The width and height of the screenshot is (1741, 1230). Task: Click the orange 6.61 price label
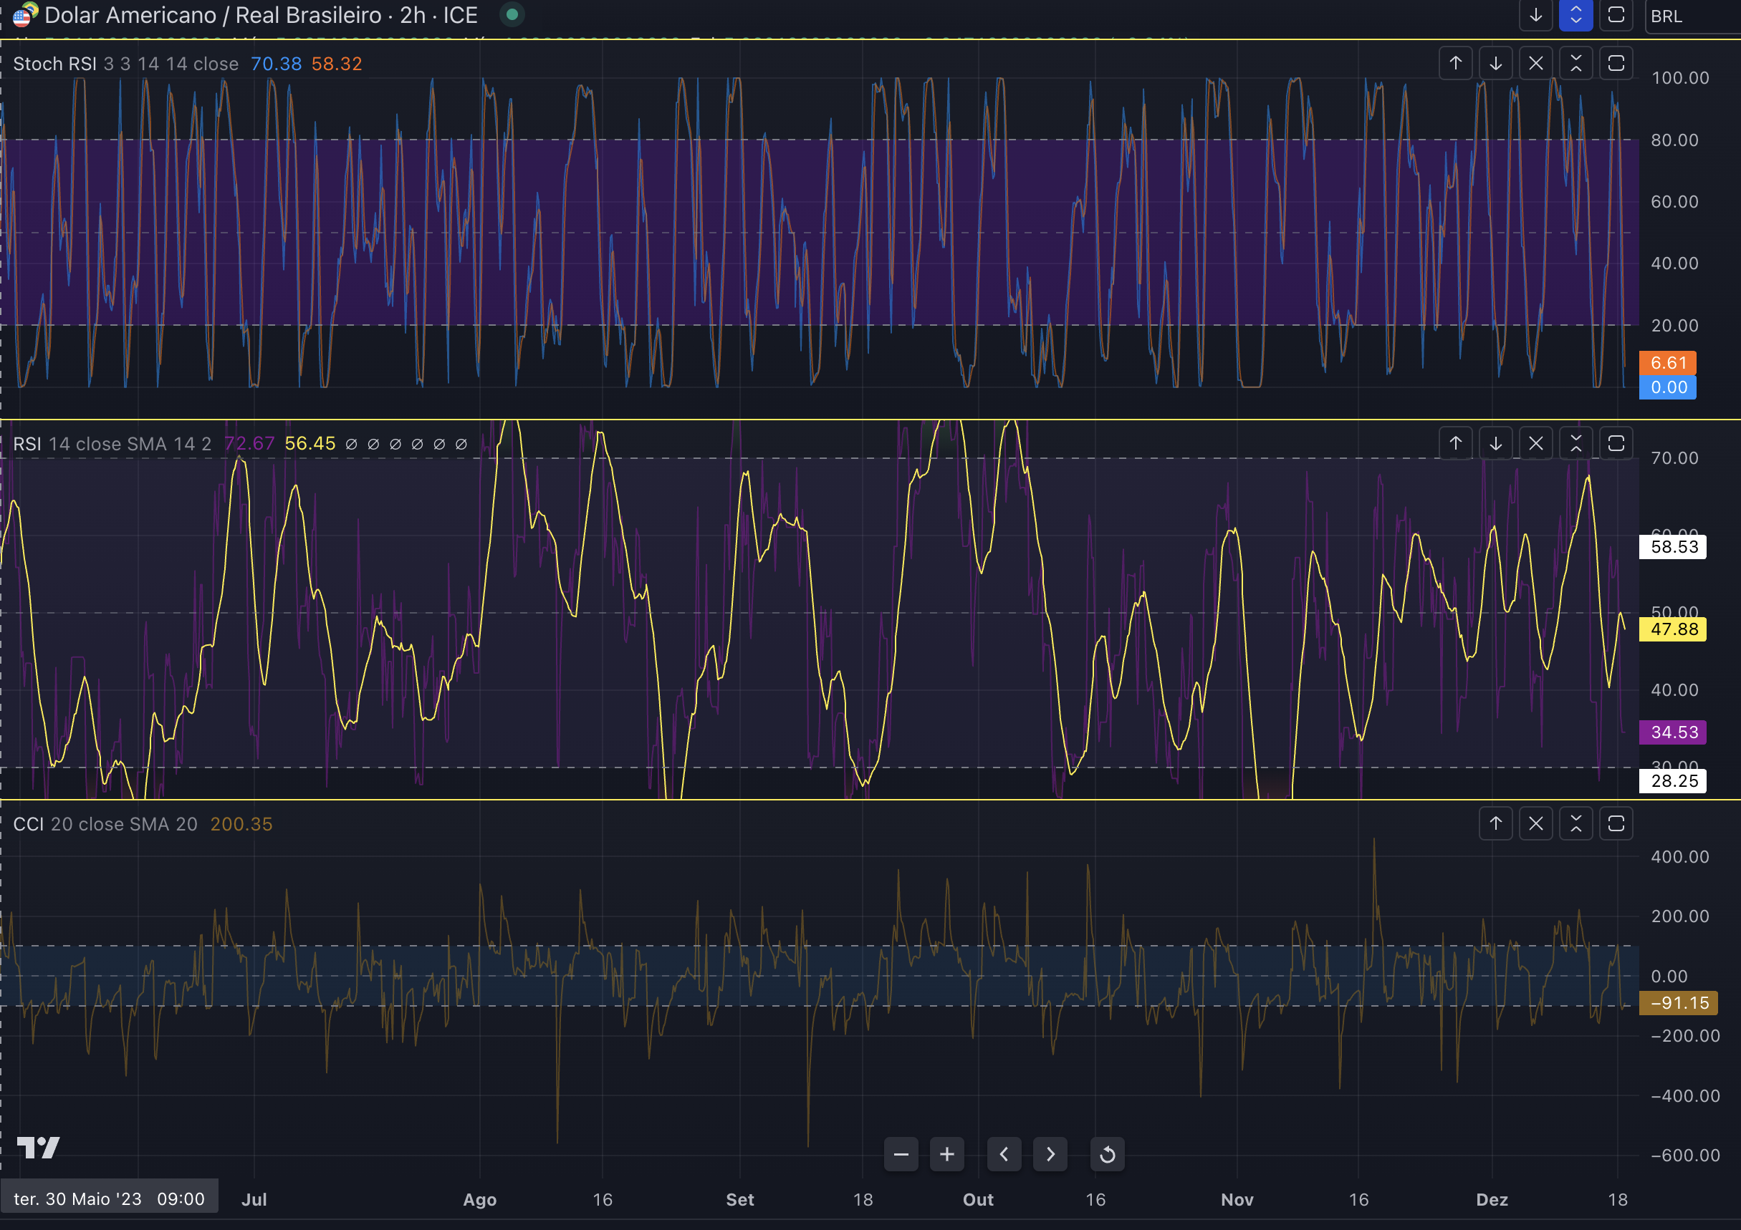[x=1667, y=363]
